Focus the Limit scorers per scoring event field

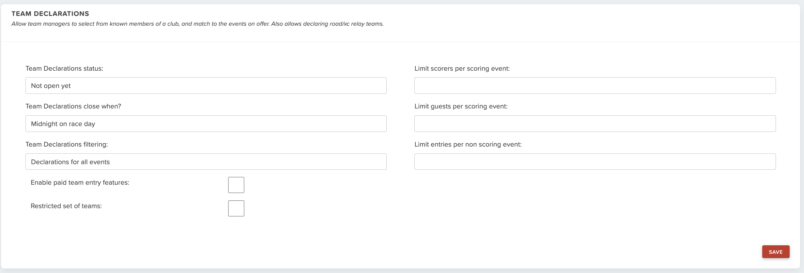(595, 86)
